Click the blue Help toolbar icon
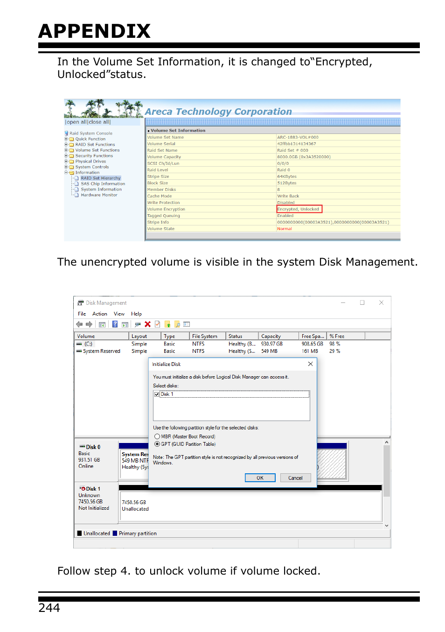445x632 pixels. [x=115, y=324]
